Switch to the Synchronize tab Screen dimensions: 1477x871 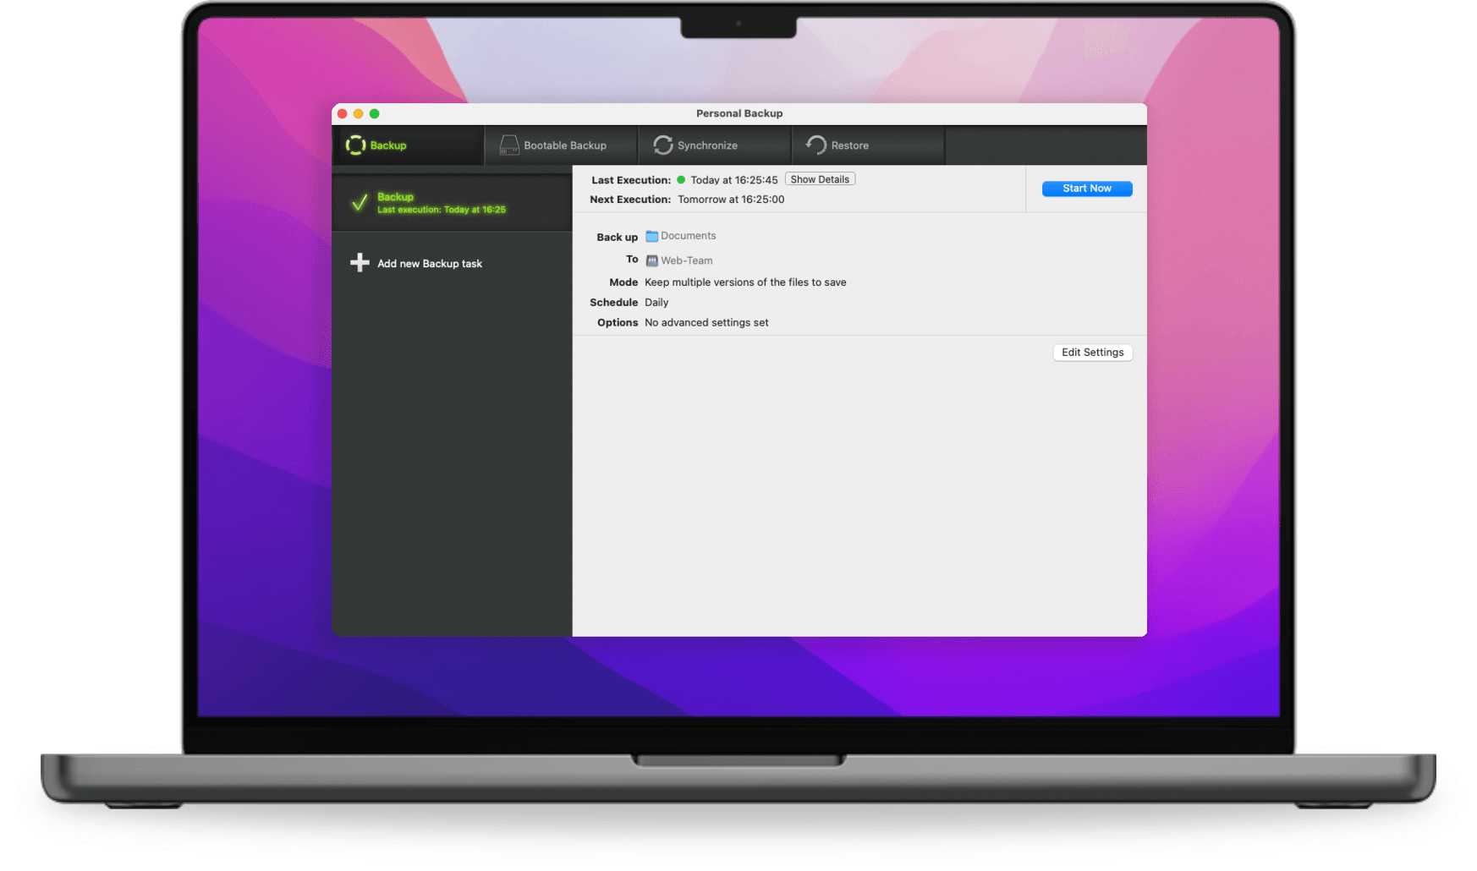715,145
